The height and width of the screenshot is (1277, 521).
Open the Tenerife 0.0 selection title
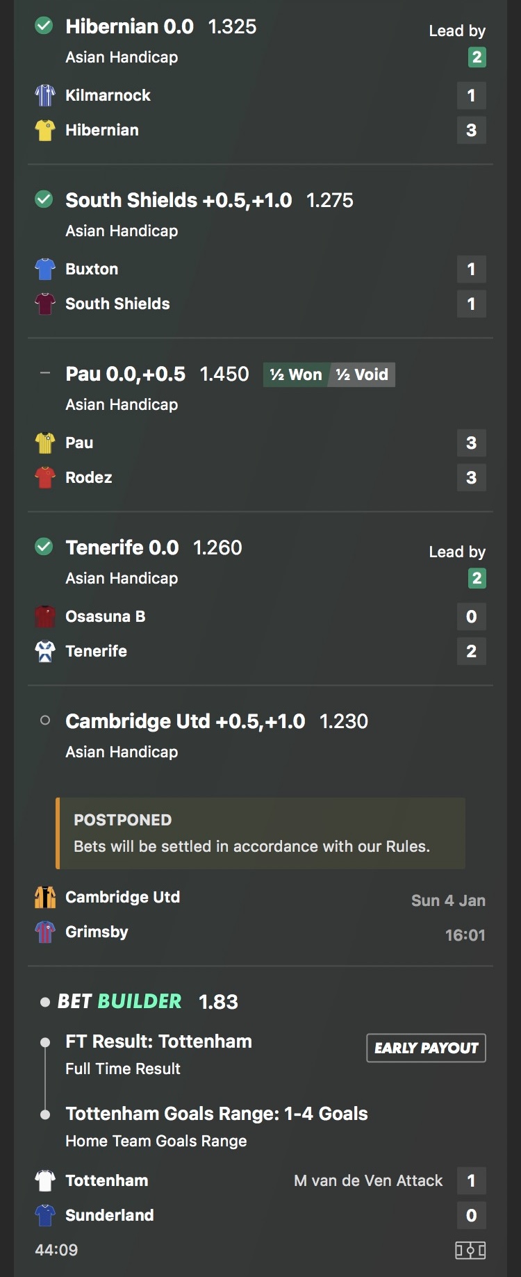(x=122, y=547)
